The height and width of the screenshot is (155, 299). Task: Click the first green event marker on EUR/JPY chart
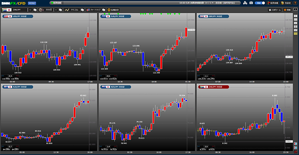point(105,14)
